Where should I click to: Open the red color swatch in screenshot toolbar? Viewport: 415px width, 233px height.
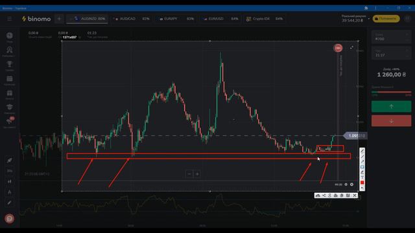click(x=362, y=183)
